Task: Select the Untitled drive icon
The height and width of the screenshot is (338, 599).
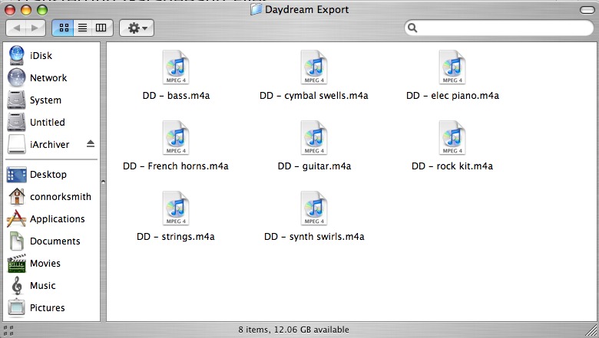Action: pos(16,122)
